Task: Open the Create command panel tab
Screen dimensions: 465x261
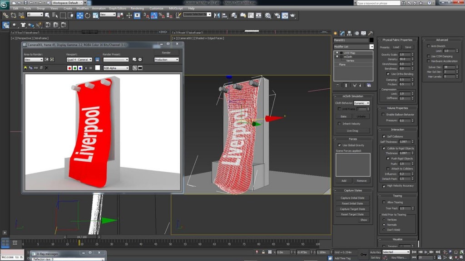Action: tap(336, 34)
